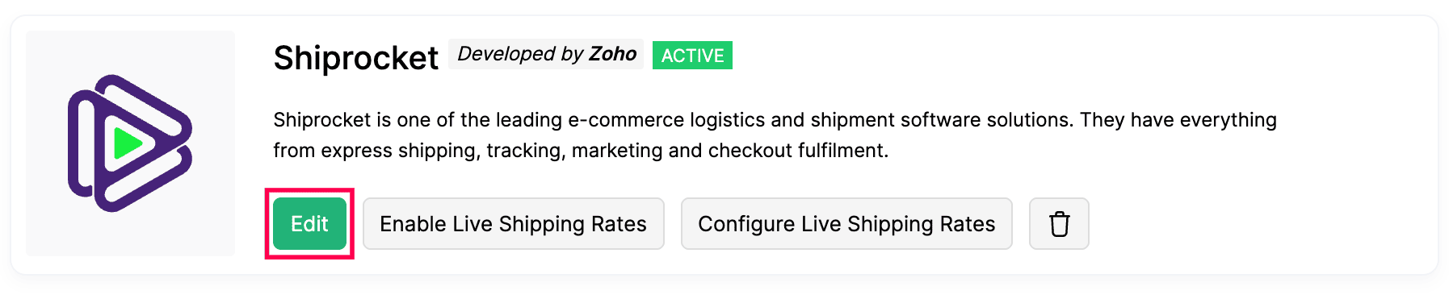
Task: Click the trash delete icon
Action: click(1059, 224)
